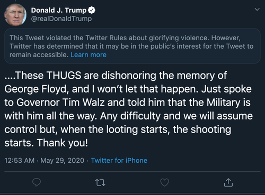
Task: Click the George Floyd name in the tweet
Action: [37, 89]
